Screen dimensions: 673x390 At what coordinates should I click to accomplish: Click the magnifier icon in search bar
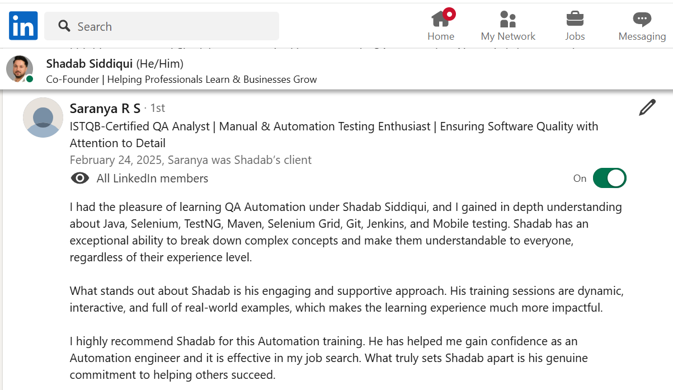pos(64,26)
